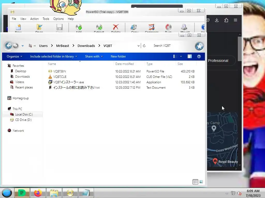Screen dimensions: 265x198
Task: Open Include selected folder in library dropdown
Action: (x=54, y=56)
